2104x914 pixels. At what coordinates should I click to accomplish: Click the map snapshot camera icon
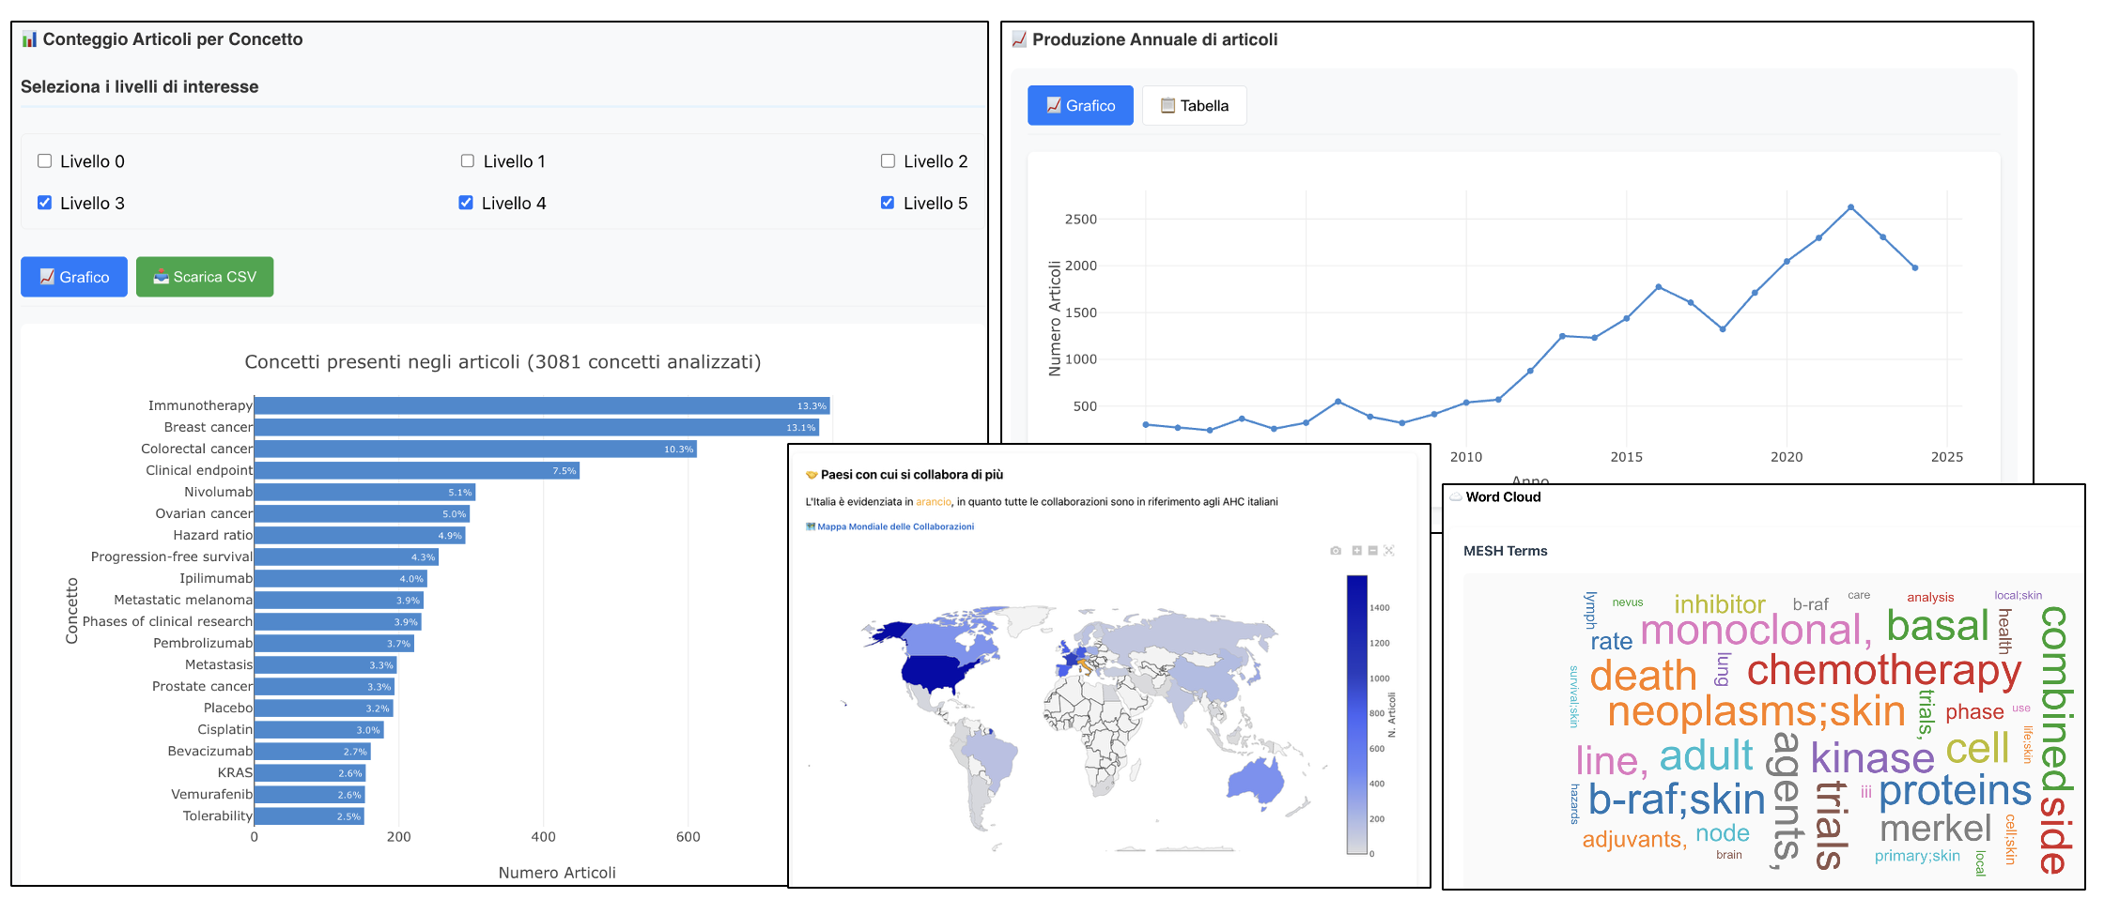click(x=1336, y=551)
